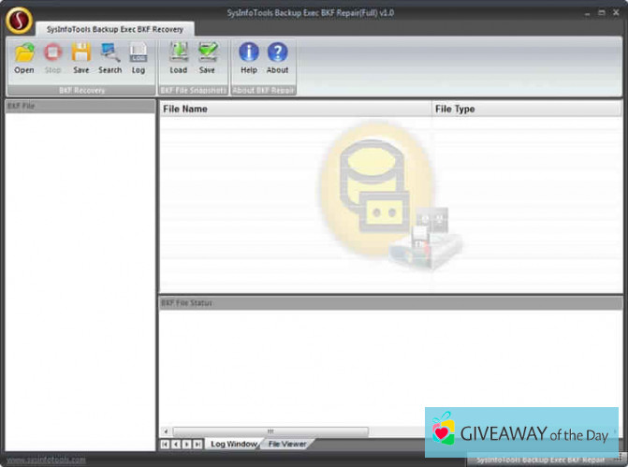Jump to last tab using tab navigation arrow

point(197,444)
